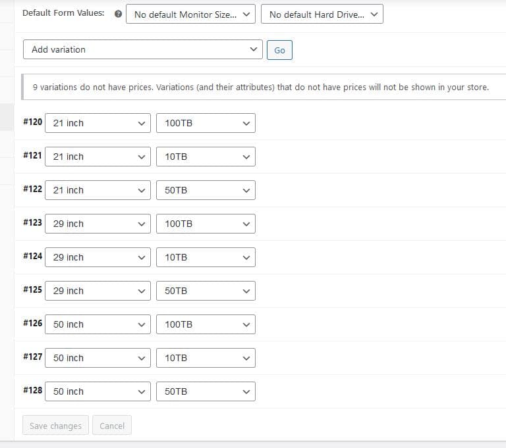Open monitor size dropdown for variation #120

[98, 123]
